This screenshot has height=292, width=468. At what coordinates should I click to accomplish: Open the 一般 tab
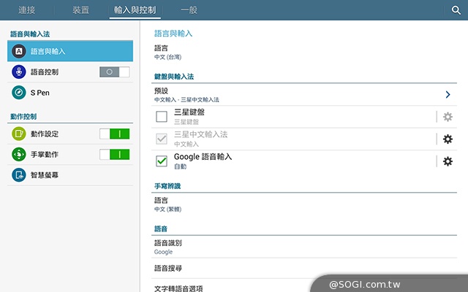(x=189, y=10)
